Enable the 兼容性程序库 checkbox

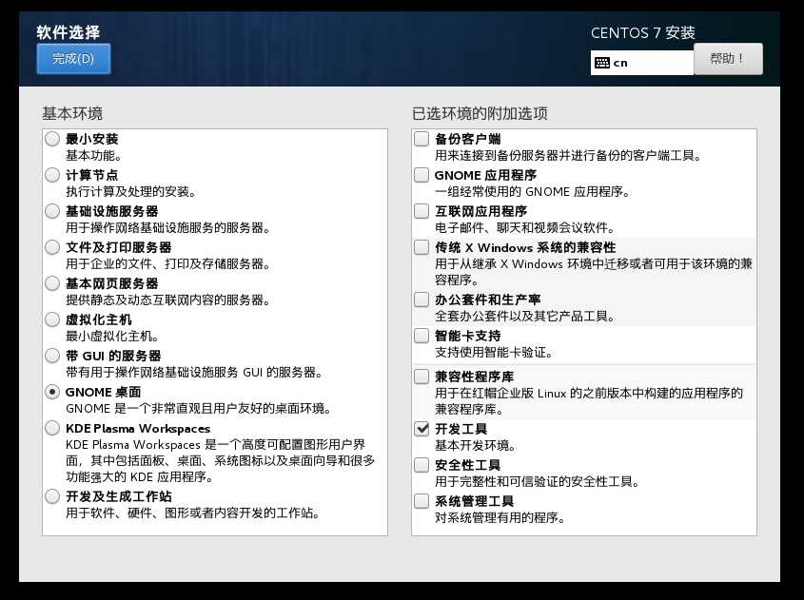pos(422,377)
